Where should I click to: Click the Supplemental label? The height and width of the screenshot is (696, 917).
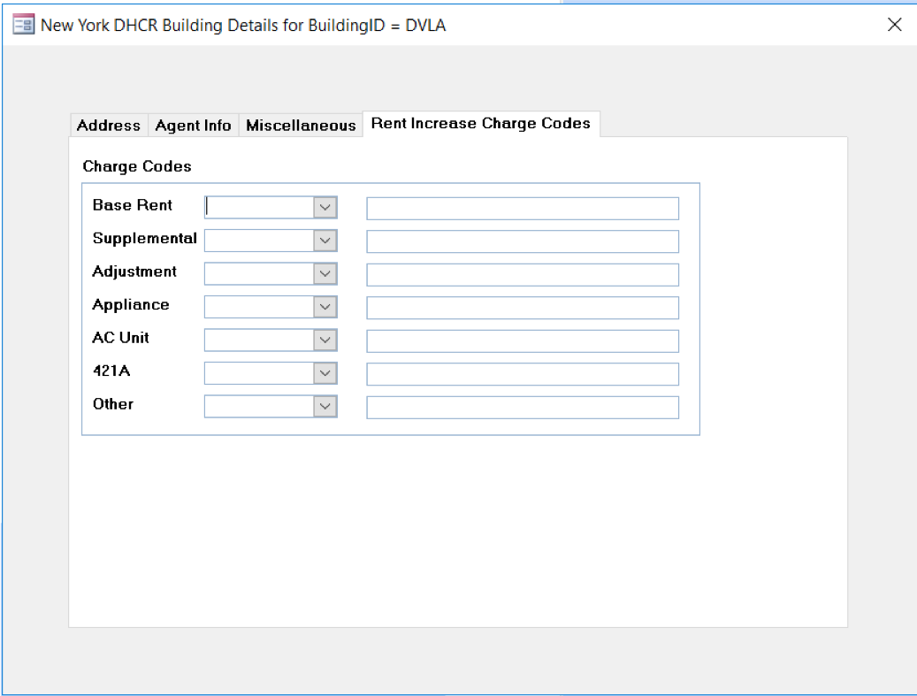click(x=144, y=239)
